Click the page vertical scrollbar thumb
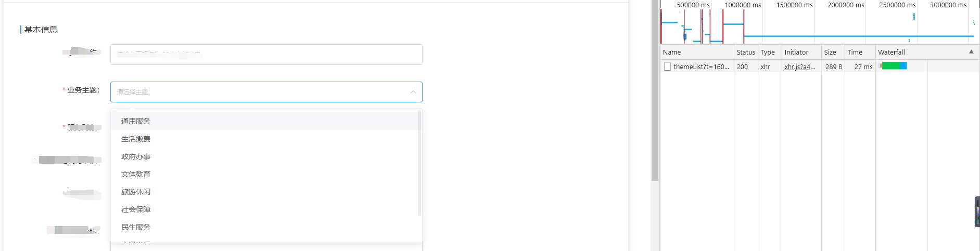 point(655,90)
